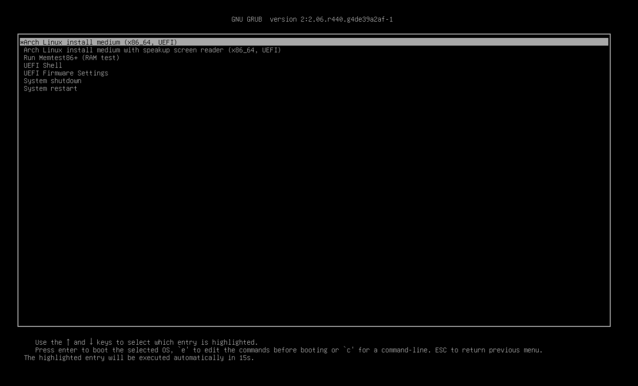Click the GNU GRUB version header text
Screen dimensions: 638x386
pyautogui.click(x=312, y=20)
